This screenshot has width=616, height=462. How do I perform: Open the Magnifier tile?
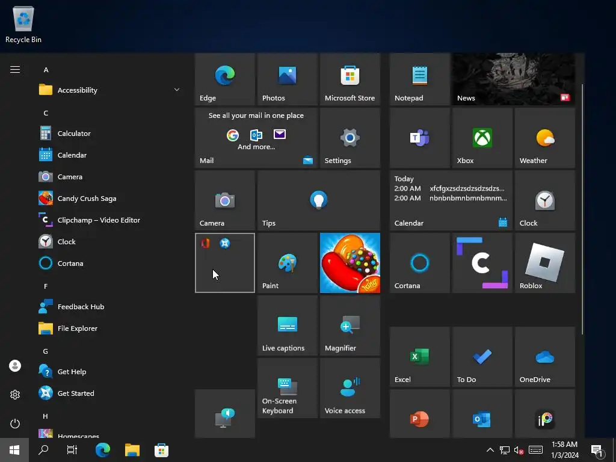click(350, 325)
